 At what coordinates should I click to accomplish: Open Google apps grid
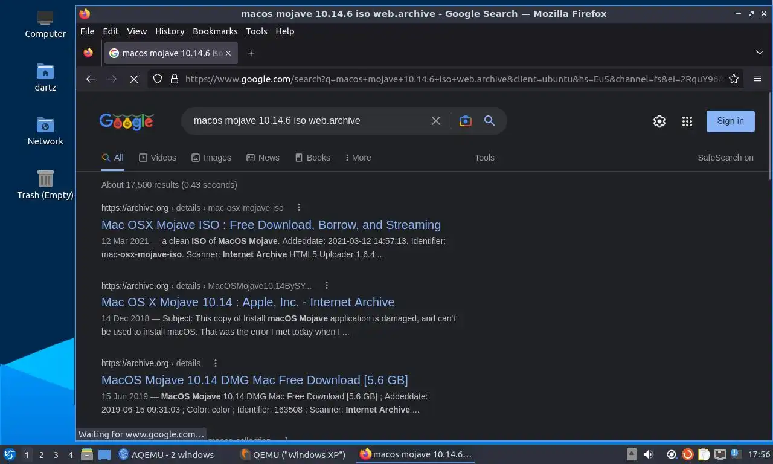(687, 121)
